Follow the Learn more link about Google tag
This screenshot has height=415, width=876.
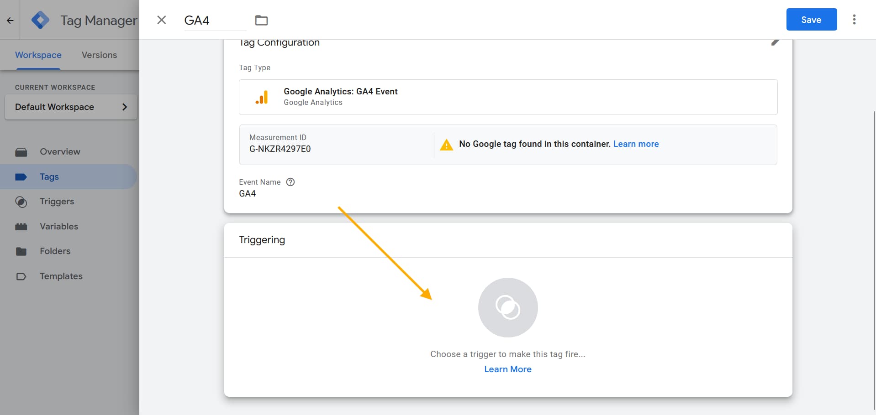pyautogui.click(x=636, y=144)
